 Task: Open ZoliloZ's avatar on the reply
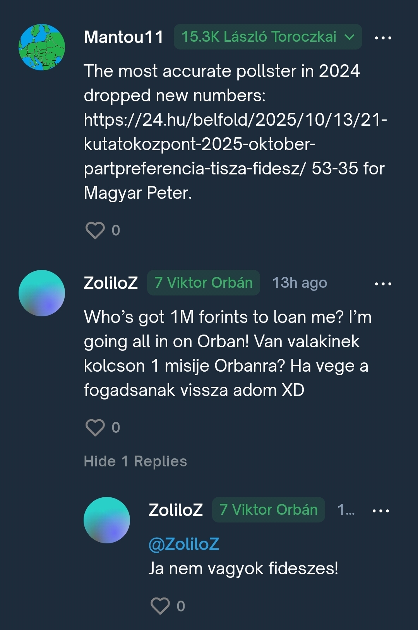coord(107,520)
